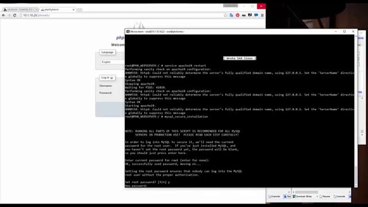Click the 'service apache24 restart' command line
Viewport: 368px width, 207px height.
click(165, 66)
